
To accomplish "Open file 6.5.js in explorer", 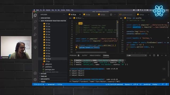I will click(x=48, y=45).
